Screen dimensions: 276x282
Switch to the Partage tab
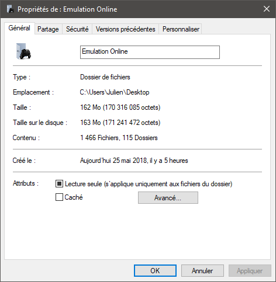coord(48,29)
